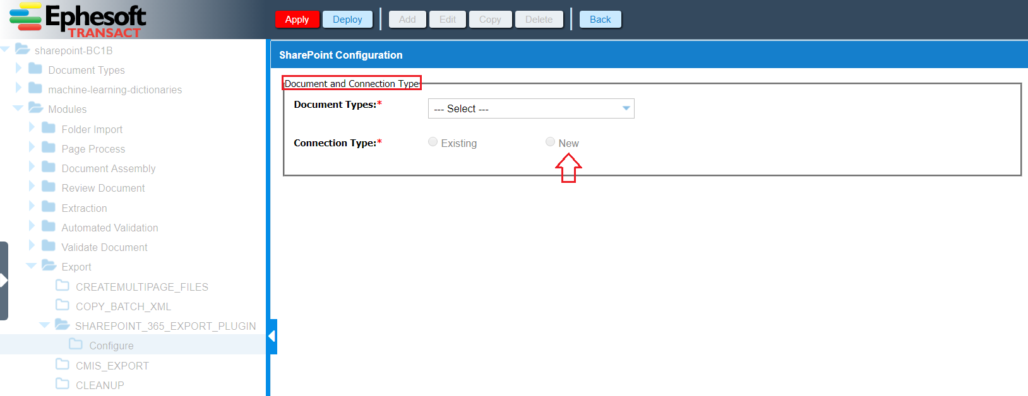
Task: Click the Deploy button
Action: pyautogui.click(x=347, y=20)
